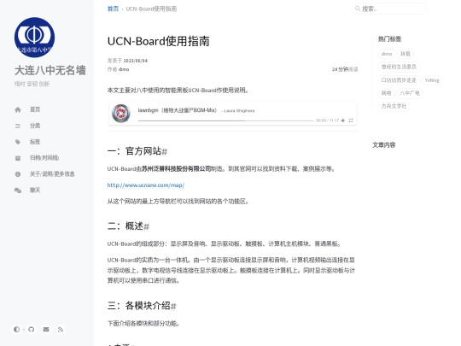Click the home icon beside 首页
461x346 pixels.
pyautogui.click(x=18, y=109)
